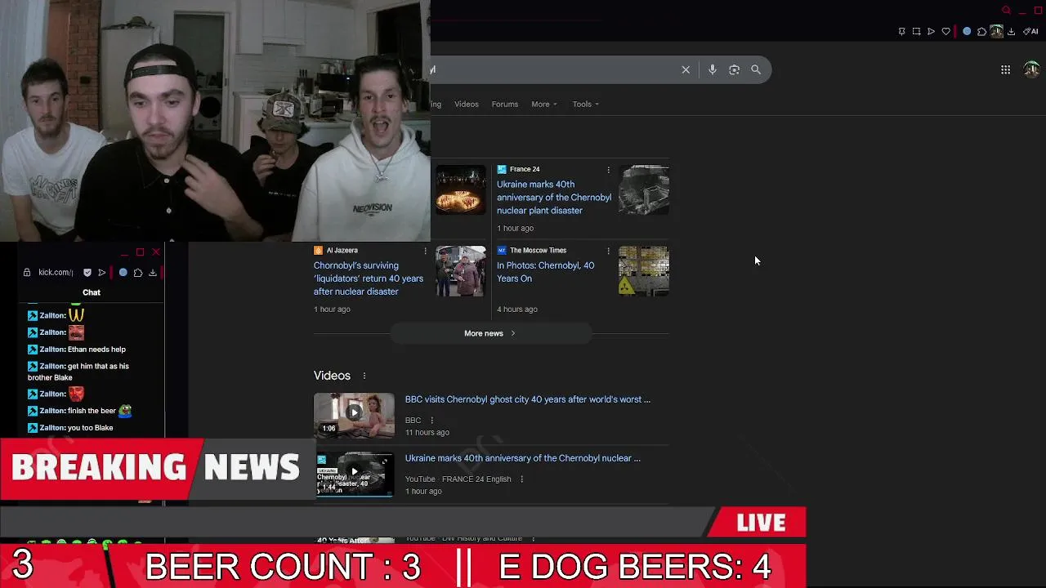The width and height of the screenshot is (1046, 588).
Task: Open options for the BBC video result
Action: pyautogui.click(x=431, y=421)
